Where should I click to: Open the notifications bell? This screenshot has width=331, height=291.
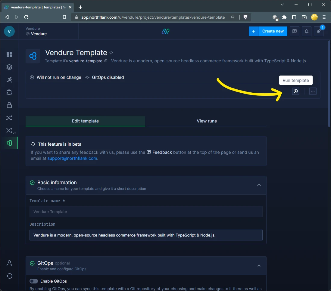coord(307,31)
